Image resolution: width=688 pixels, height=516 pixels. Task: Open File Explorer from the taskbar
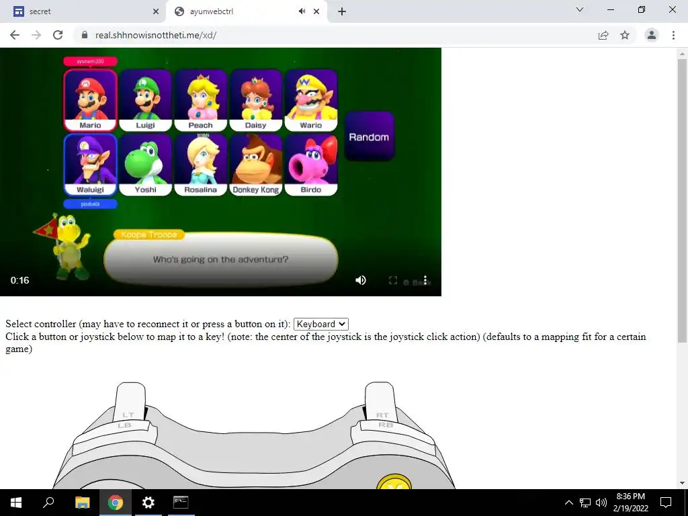click(82, 503)
